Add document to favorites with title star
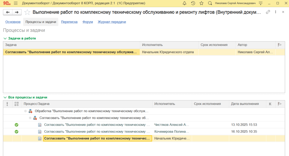The width and height of the screenshot is (289, 156). [27, 12]
